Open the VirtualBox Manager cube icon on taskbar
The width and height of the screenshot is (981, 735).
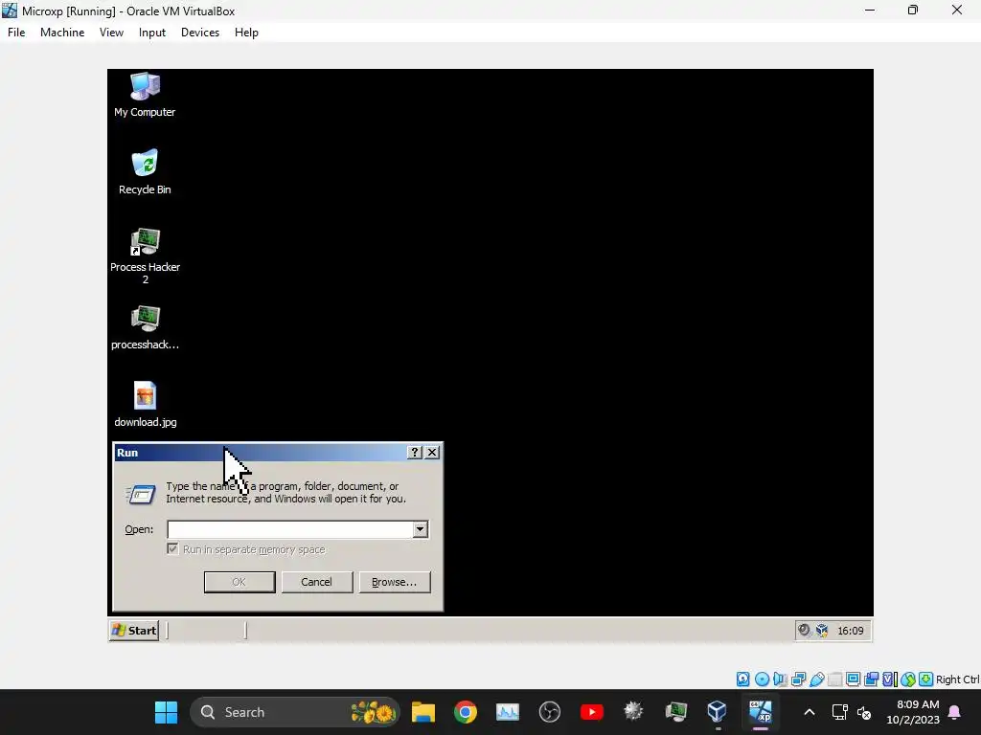tap(717, 712)
